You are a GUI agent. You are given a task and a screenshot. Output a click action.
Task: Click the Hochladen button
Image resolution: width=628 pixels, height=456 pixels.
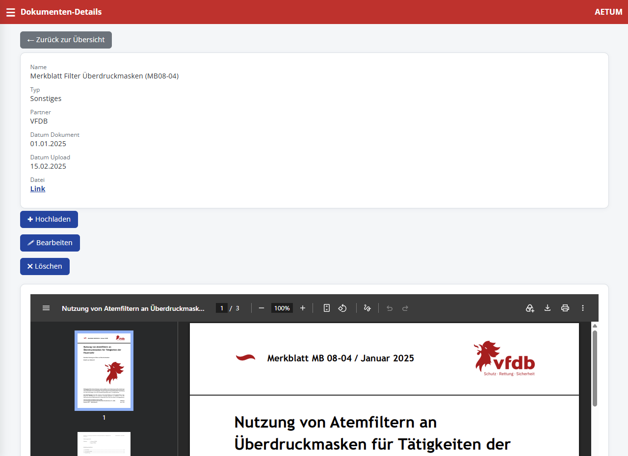pos(49,219)
